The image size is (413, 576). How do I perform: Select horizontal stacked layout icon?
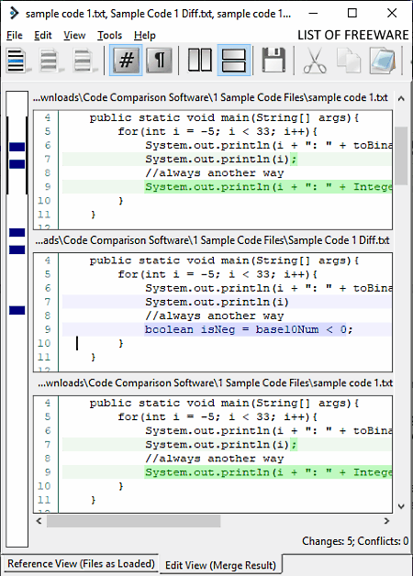tap(234, 61)
